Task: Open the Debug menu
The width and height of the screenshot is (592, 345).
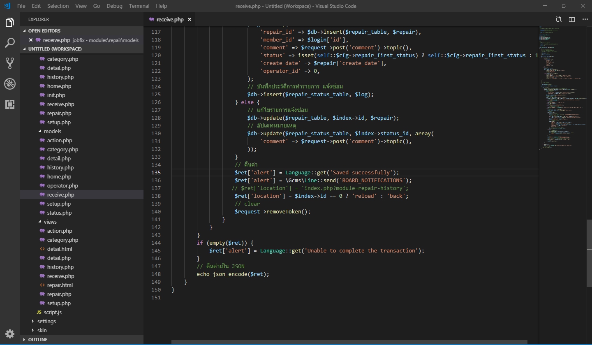Action: (x=114, y=6)
